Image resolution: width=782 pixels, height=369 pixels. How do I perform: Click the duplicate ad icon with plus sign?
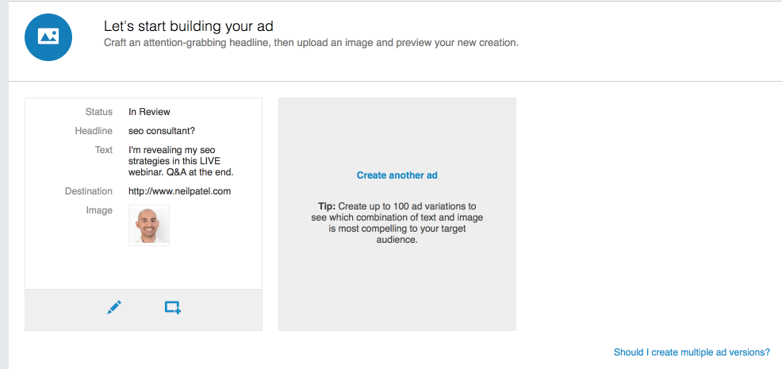pos(173,307)
